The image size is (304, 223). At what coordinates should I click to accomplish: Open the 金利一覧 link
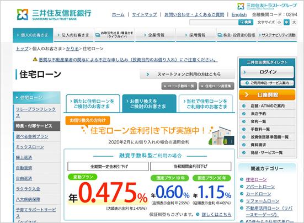point(267,121)
